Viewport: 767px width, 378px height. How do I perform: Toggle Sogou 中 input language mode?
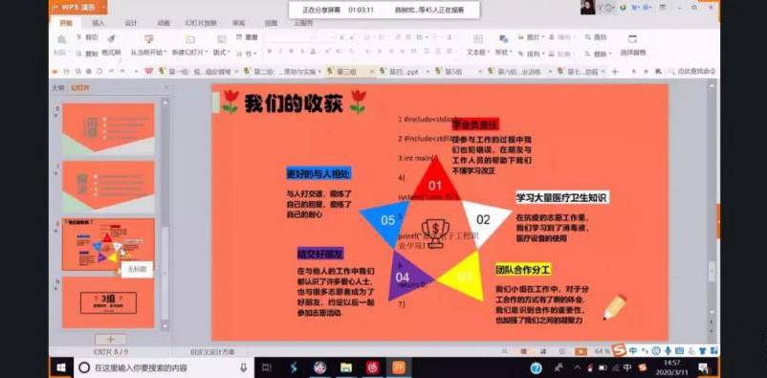[x=633, y=350]
